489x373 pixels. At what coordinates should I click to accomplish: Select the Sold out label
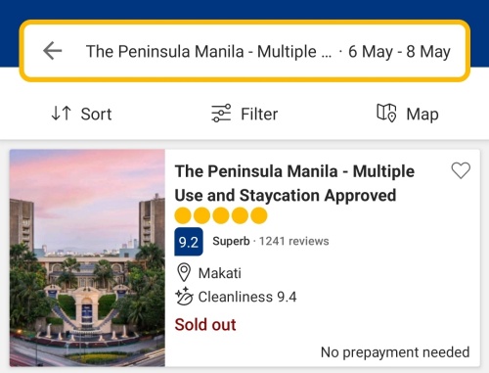205,325
